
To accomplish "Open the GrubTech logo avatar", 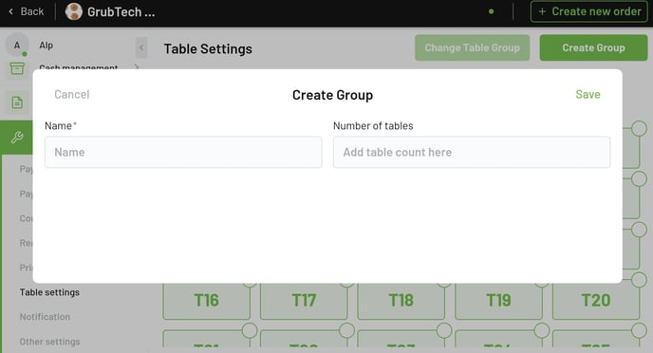I will tap(74, 11).
